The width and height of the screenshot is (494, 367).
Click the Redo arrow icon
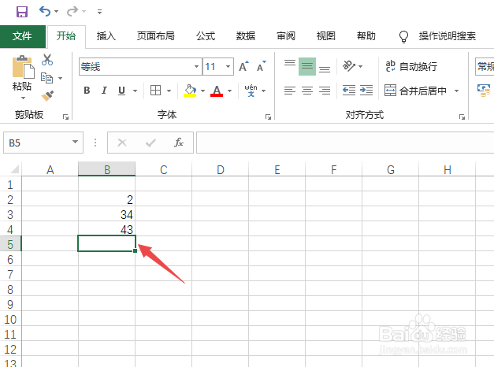coord(72,12)
